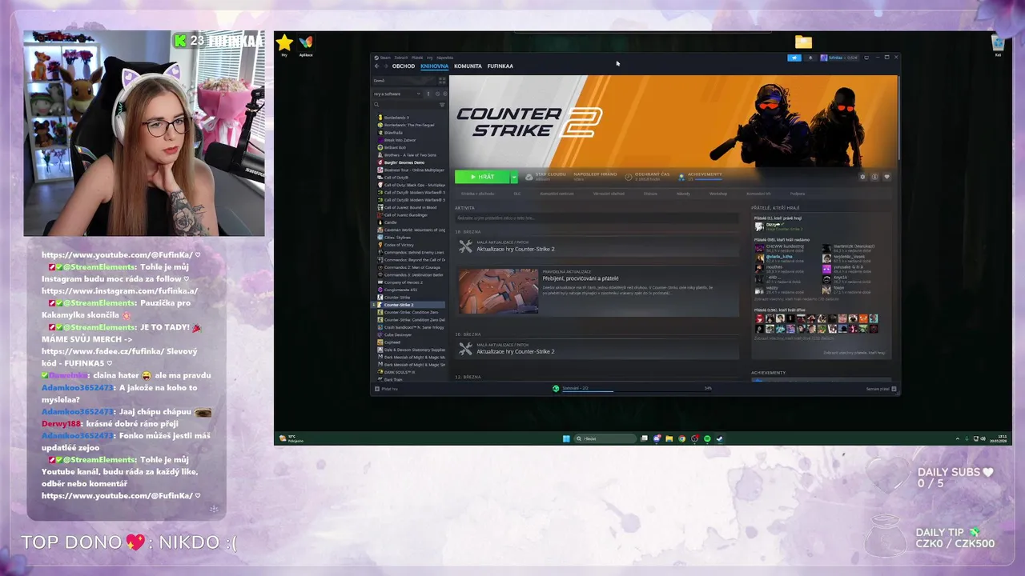Open first Aktualizace hry Counter-Strike 2 post
The image size is (1025, 576).
597,247
